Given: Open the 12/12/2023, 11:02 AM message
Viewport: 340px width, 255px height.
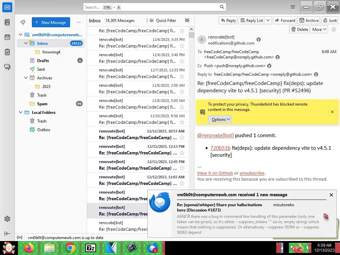Looking at the screenshot, I should point(138,180).
